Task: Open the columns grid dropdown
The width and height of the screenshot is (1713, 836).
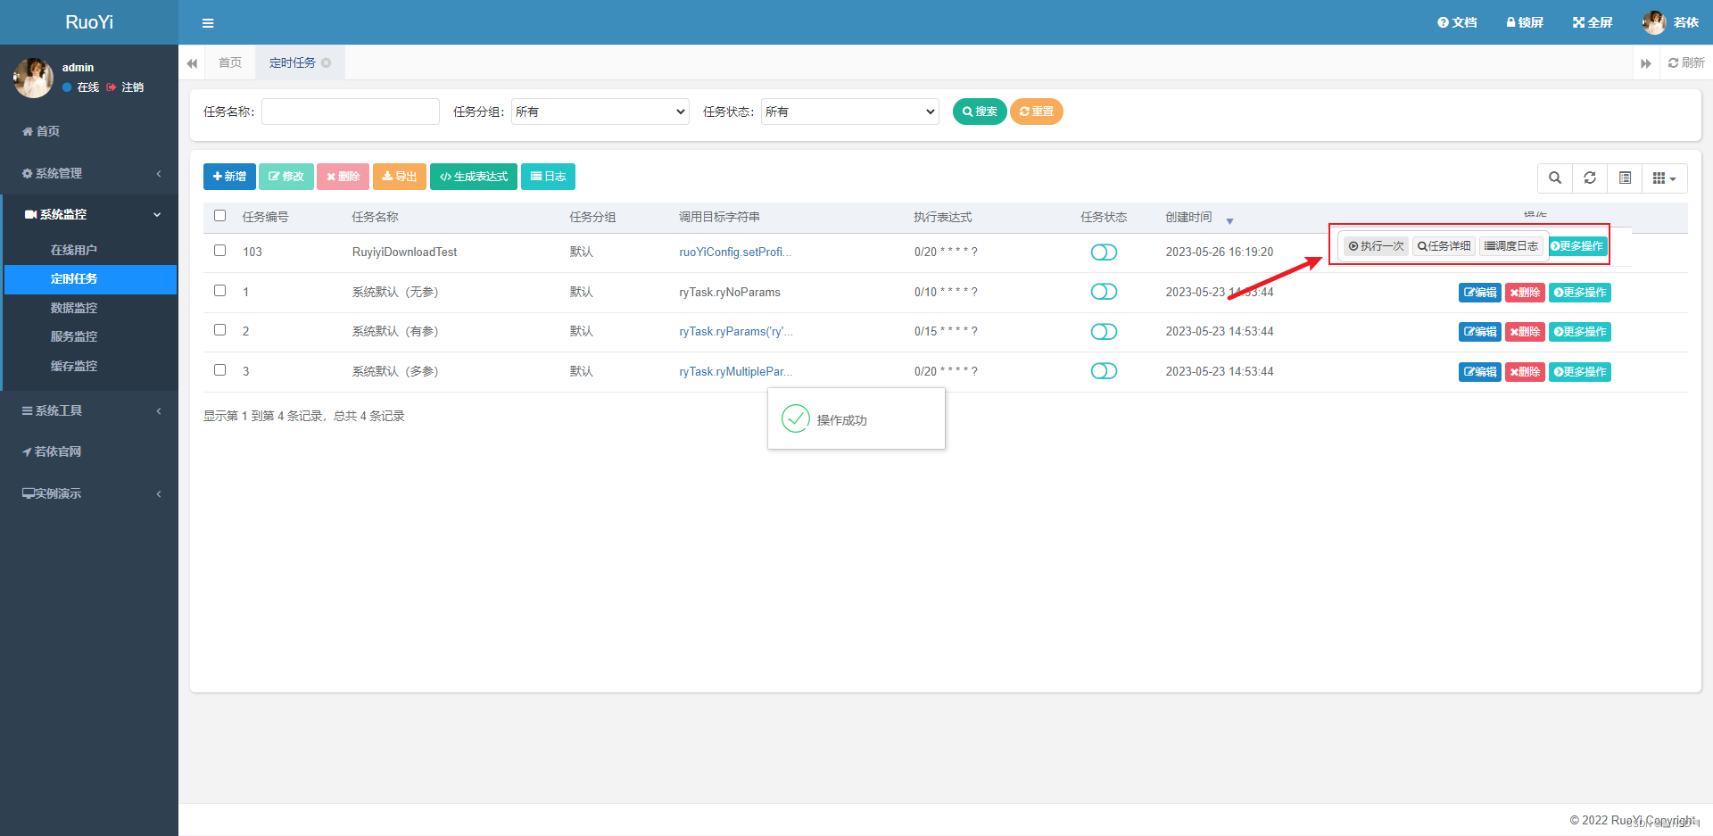Action: (x=1664, y=178)
